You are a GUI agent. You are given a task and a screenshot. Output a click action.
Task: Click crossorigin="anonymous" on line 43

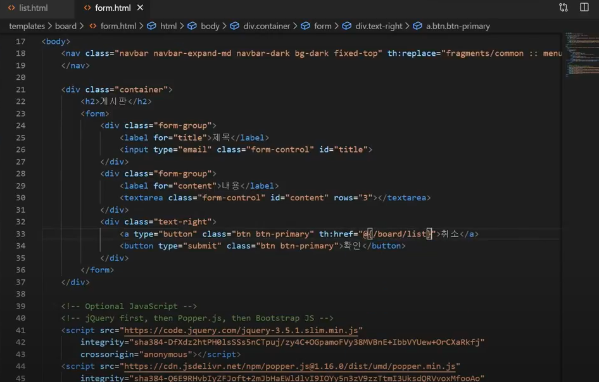136,355
